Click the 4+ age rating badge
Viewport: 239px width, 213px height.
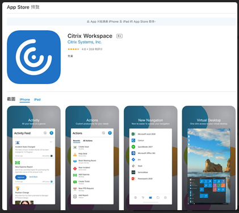119,36
